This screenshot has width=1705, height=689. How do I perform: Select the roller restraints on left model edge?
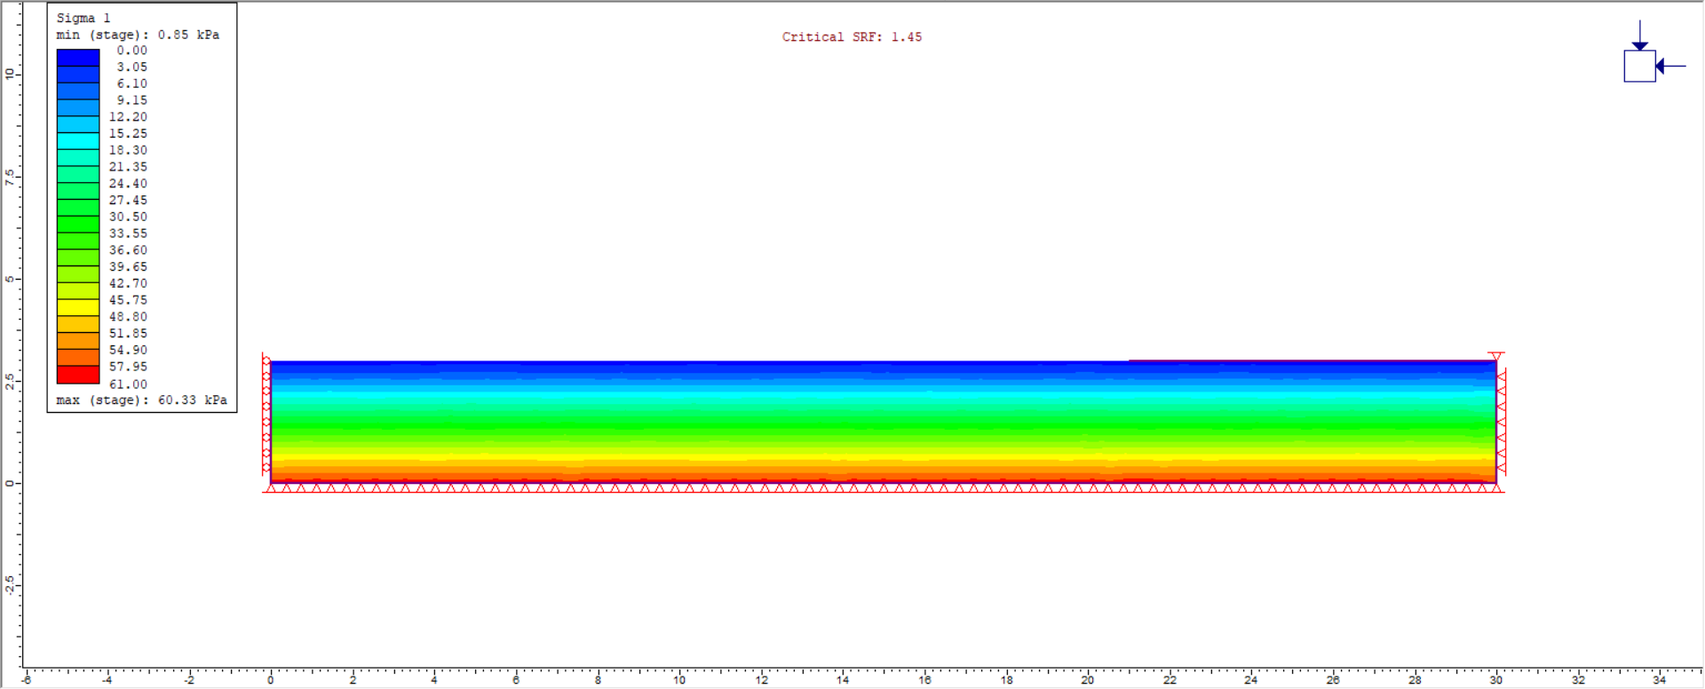pos(266,416)
